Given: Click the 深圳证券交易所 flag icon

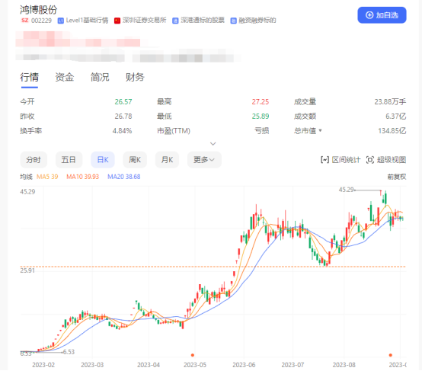Looking at the screenshot, I should click(117, 21).
